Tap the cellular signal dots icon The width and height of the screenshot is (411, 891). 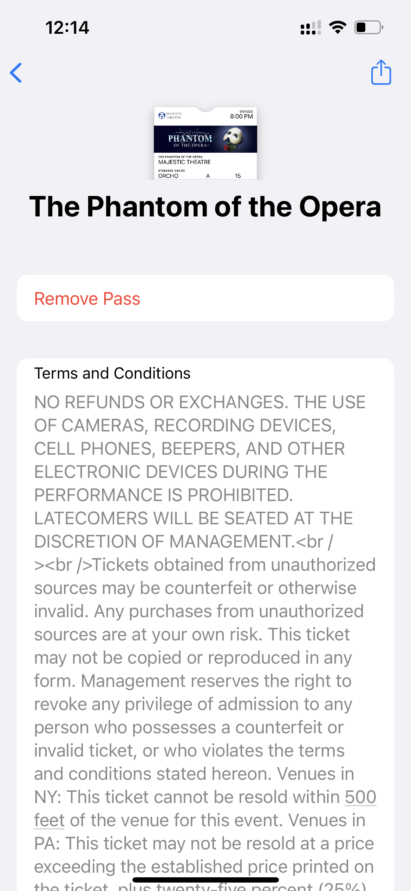coord(311,27)
